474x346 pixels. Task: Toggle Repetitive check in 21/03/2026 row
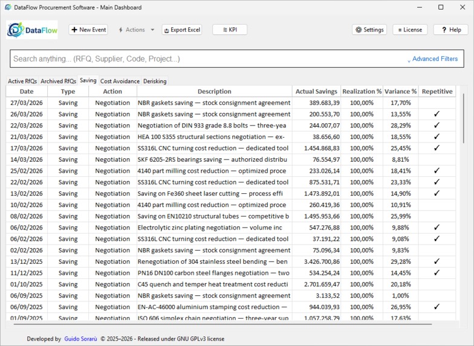point(437,136)
